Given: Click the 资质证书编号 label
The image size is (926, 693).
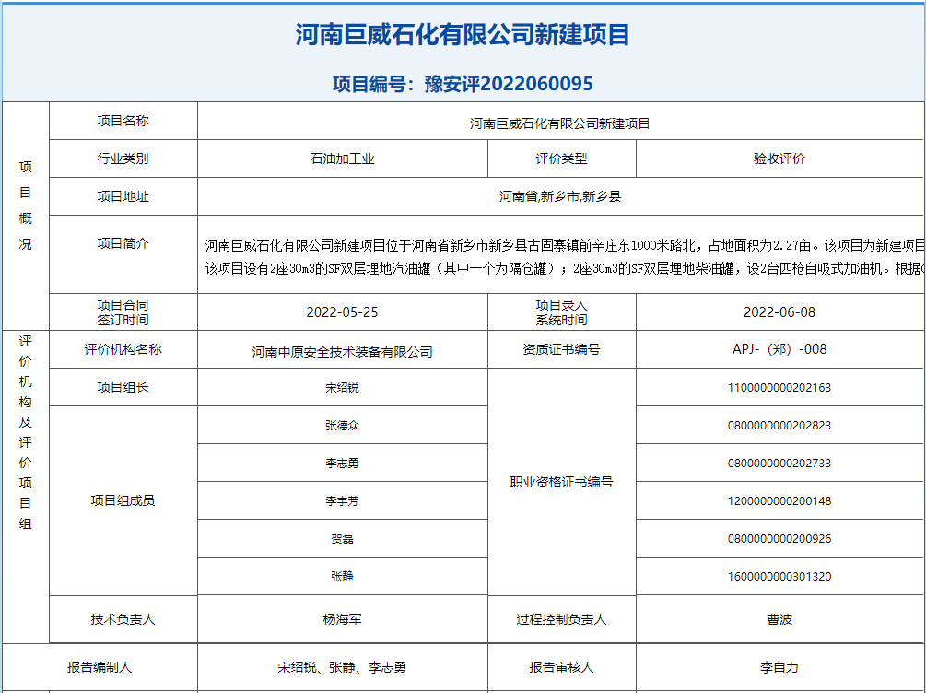Looking at the screenshot, I should 562,349.
